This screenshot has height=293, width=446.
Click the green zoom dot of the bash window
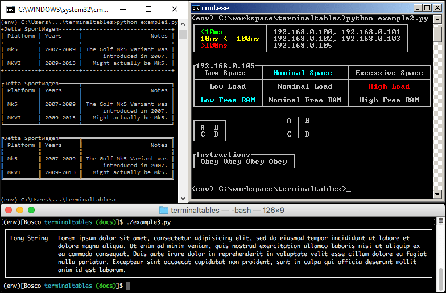point(31,211)
